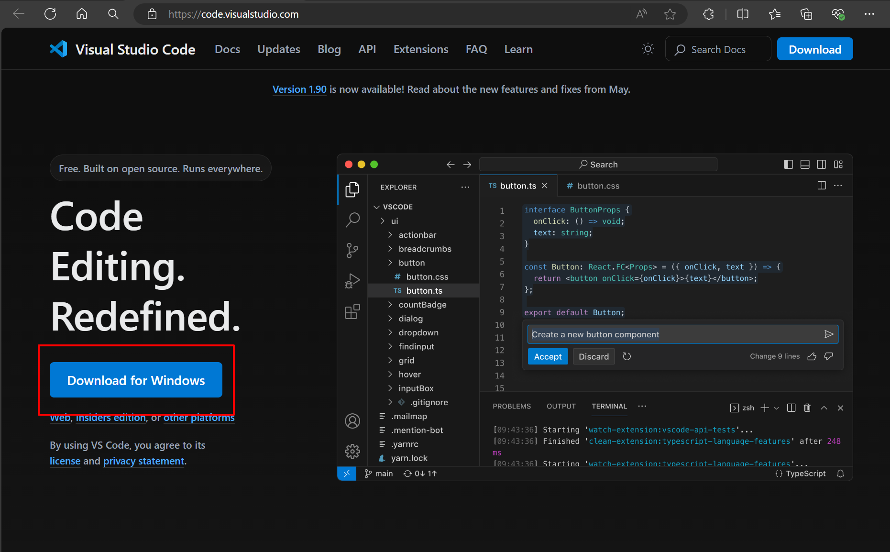Click the Search Docs input field

click(x=718, y=49)
